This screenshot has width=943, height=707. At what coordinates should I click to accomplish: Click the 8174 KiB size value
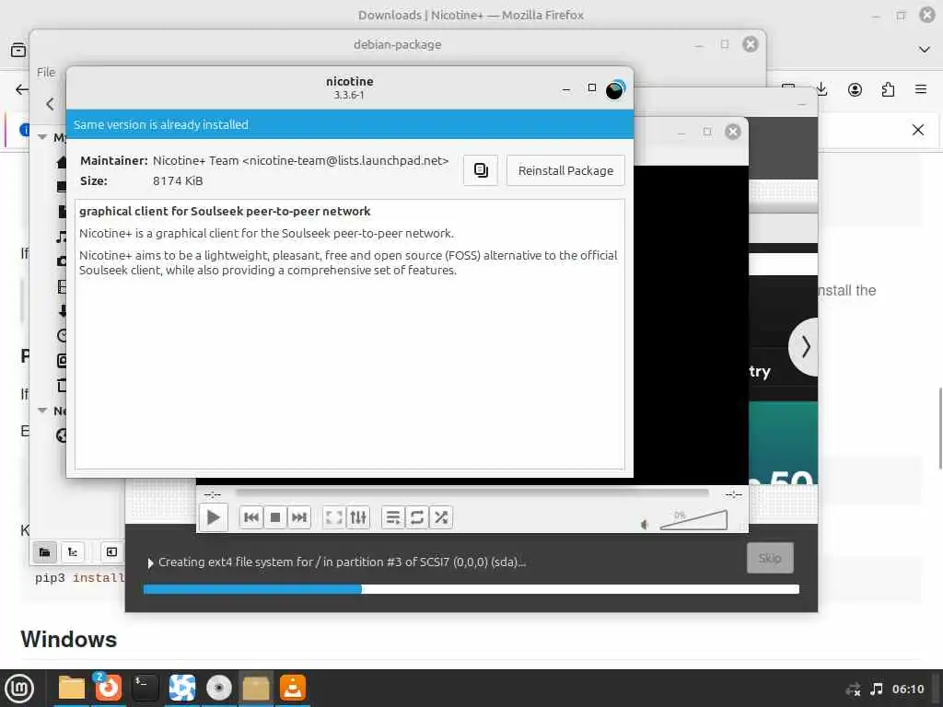178,181
